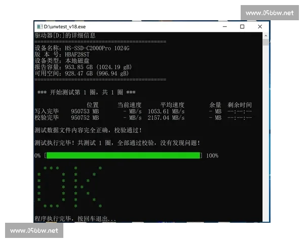Minimize the urwtest_v18.exe console window

(x=225, y=26)
